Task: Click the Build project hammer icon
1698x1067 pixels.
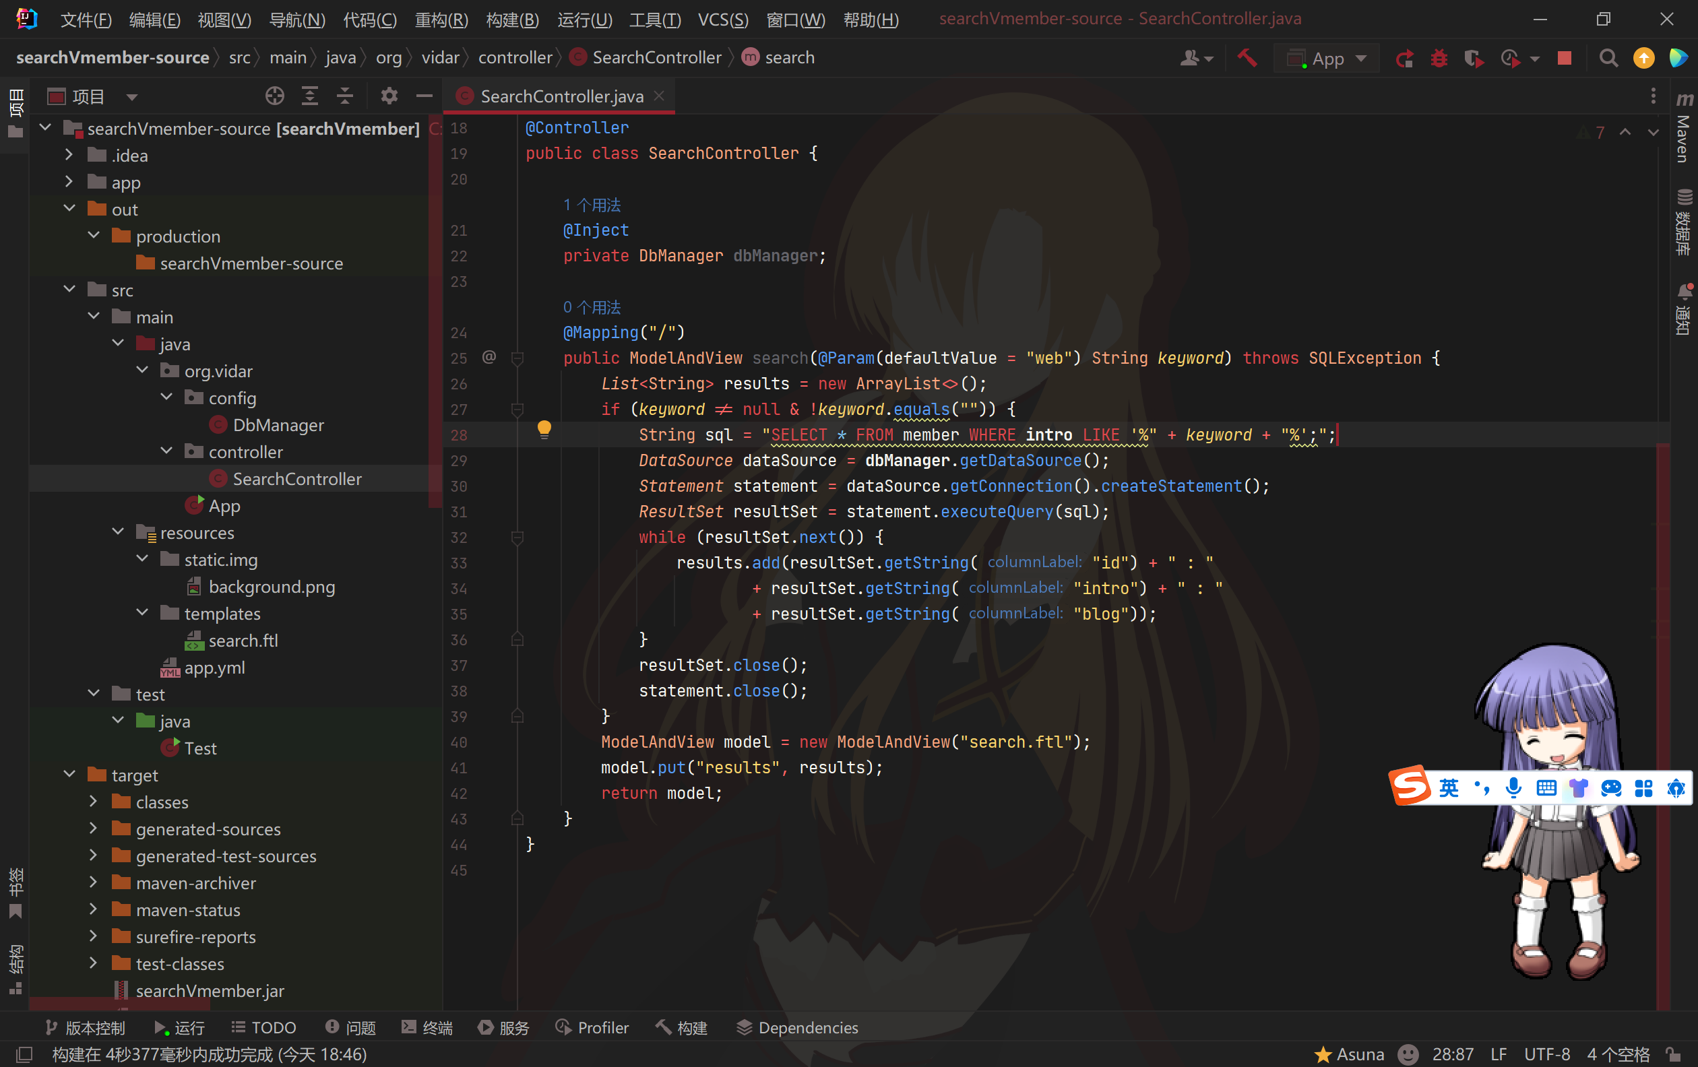Action: pos(1246,58)
